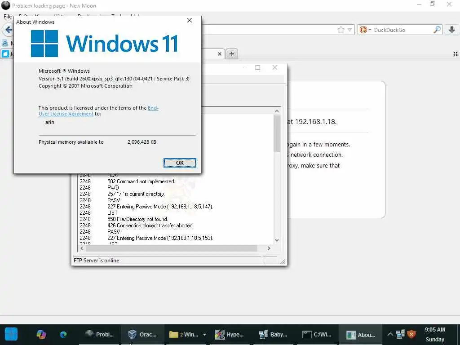Minimize the New Moon browser window
Screen dimensions: 460x345
419,4
